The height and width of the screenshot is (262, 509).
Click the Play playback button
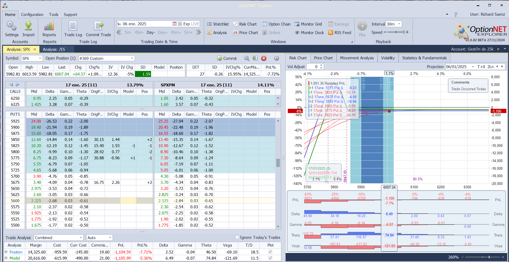362,26
